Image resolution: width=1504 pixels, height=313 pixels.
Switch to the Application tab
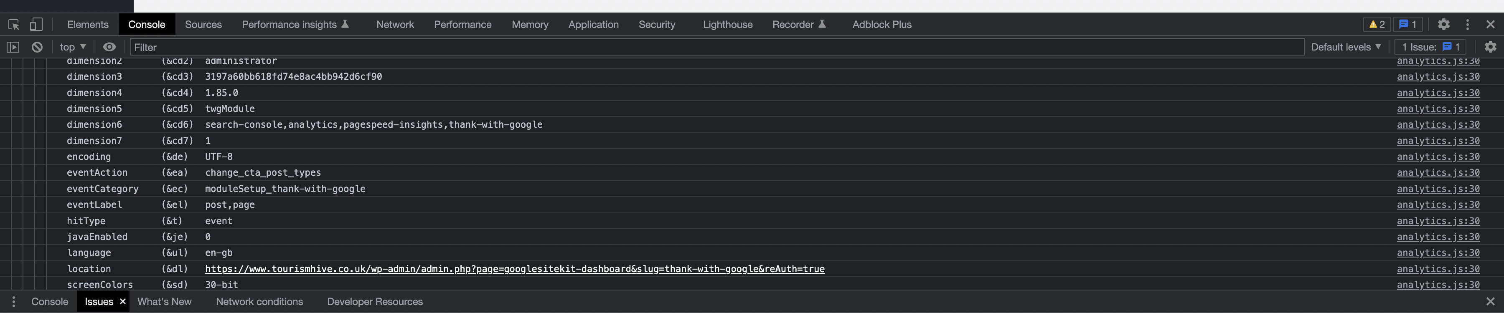pos(593,25)
